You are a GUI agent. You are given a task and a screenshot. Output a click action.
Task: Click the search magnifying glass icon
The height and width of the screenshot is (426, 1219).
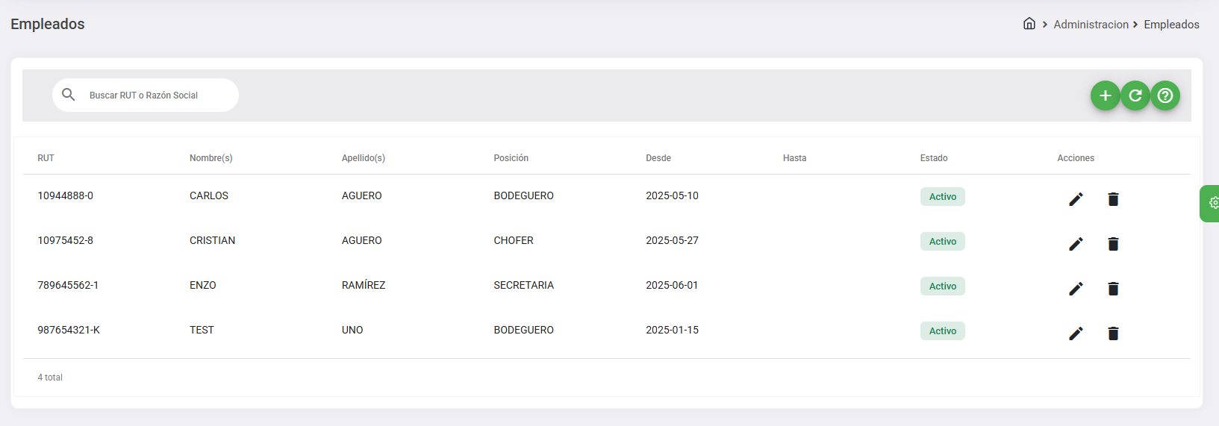point(69,95)
